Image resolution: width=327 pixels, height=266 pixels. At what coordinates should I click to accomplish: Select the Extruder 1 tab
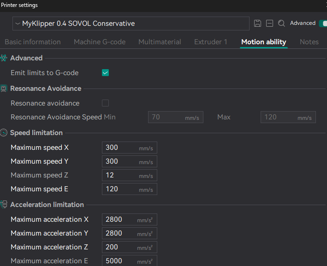point(211,42)
